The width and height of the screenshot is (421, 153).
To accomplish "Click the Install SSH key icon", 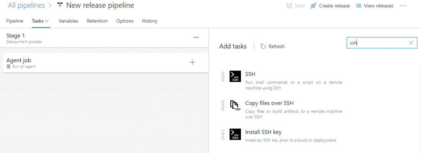I will pos(235,134).
